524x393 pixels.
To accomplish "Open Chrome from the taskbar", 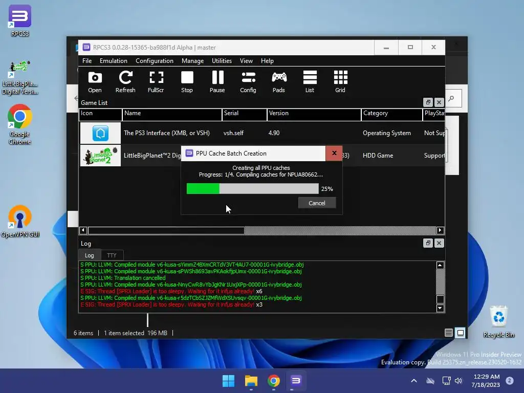I will [x=273, y=381].
